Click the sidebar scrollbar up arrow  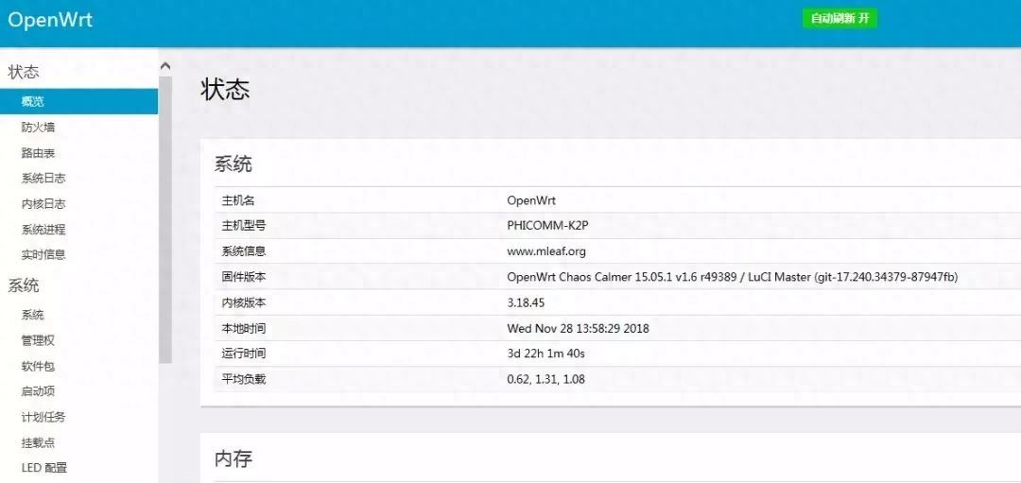[x=165, y=66]
